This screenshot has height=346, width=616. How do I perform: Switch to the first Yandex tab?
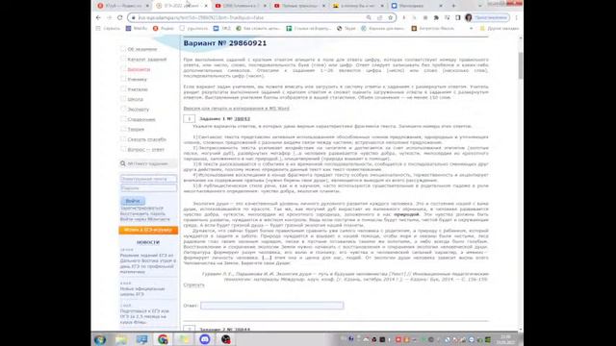123,6
